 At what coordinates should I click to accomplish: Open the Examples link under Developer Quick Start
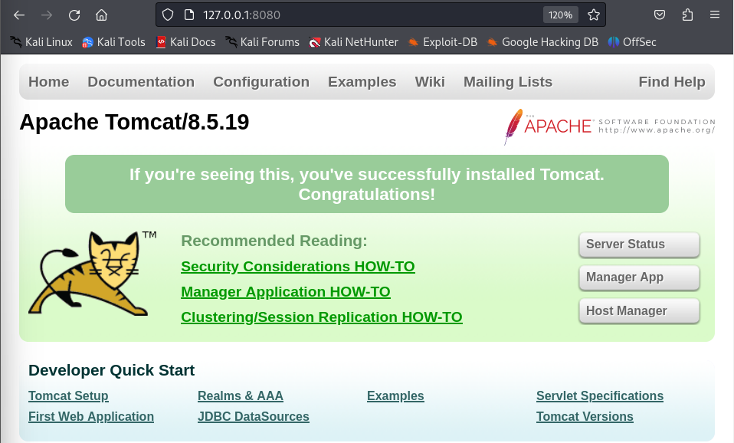[395, 396]
